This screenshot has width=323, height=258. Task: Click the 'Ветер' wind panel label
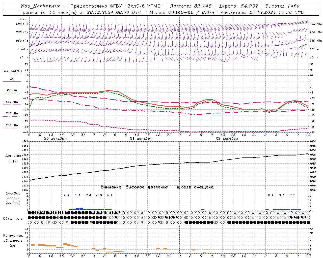(x=23, y=19)
